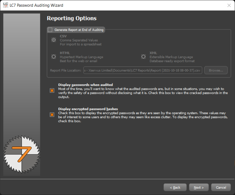Screen dimensions: 235x195
Task: Click the 'Best for the web or email' text
Action: (79, 61)
